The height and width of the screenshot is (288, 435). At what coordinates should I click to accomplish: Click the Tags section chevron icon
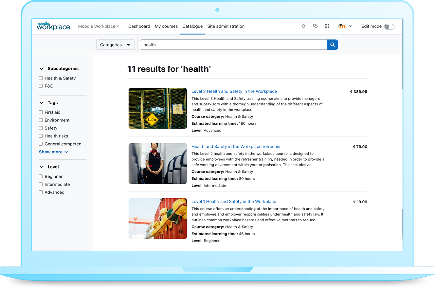(41, 102)
